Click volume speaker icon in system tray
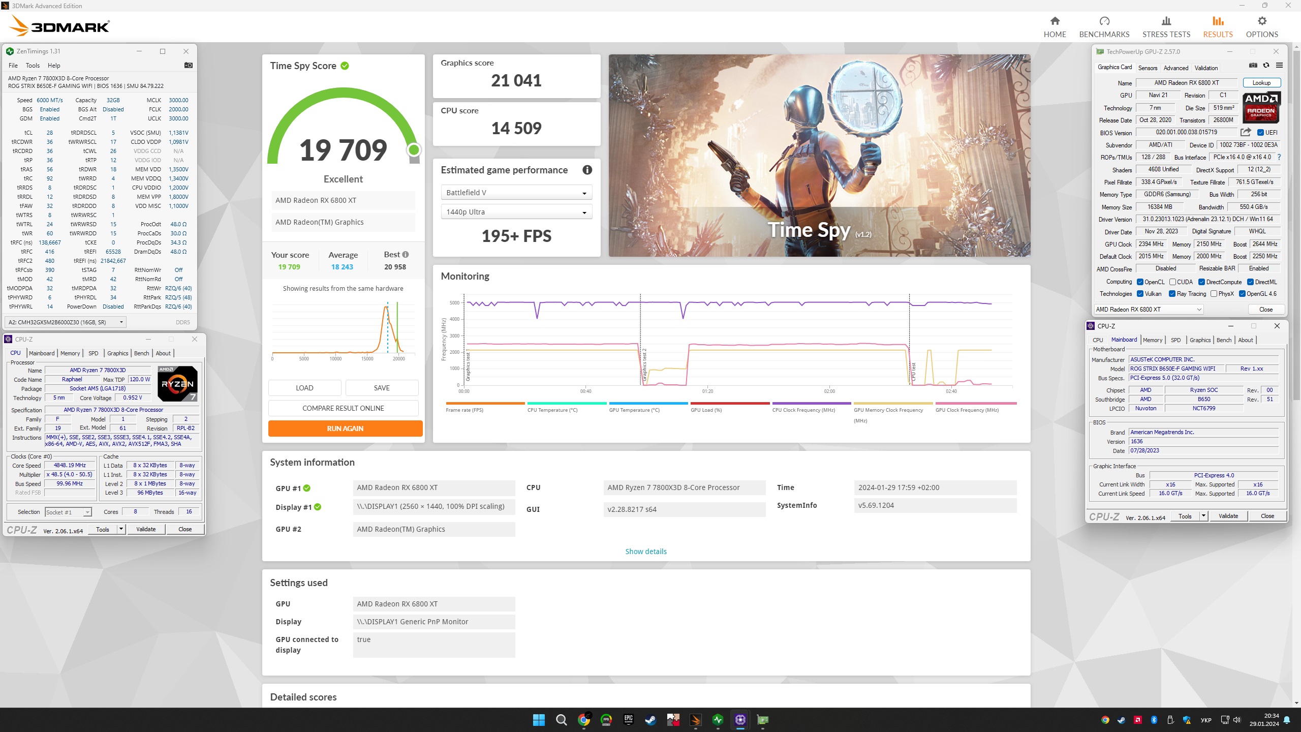The height and width of the screenshot is (732, 1301). click(x=1237, y=720)
